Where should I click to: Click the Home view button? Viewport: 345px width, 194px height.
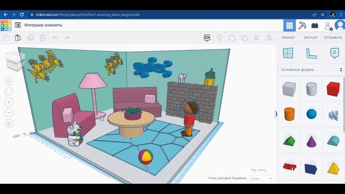(9, 81)
